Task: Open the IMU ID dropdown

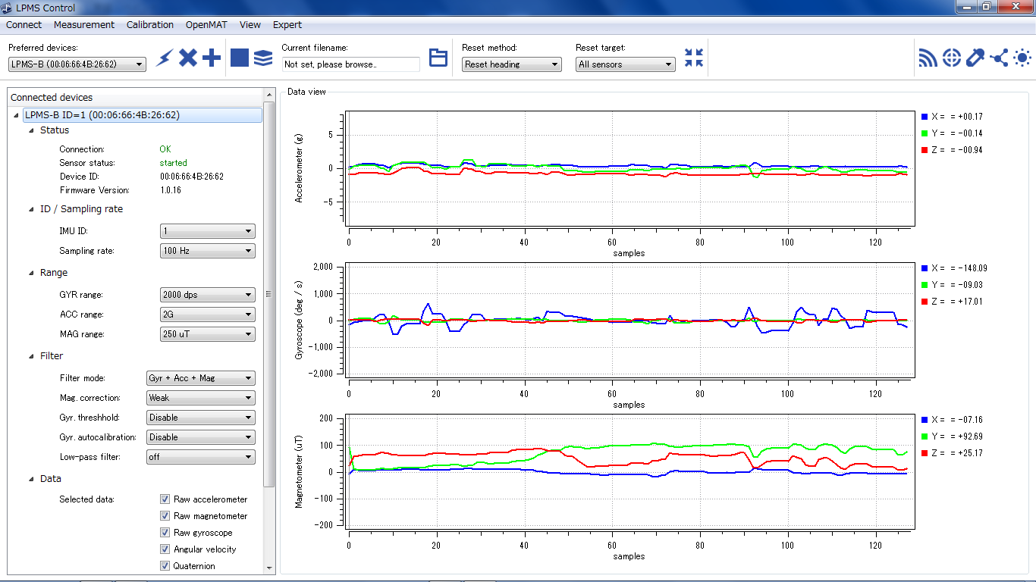Action: click(x=208, y=231)
